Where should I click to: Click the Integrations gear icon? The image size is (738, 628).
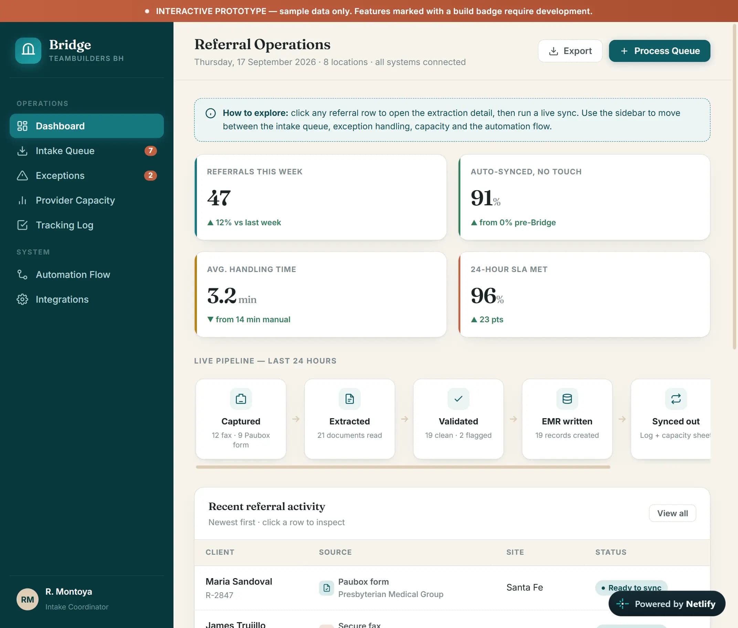(22, 299)
